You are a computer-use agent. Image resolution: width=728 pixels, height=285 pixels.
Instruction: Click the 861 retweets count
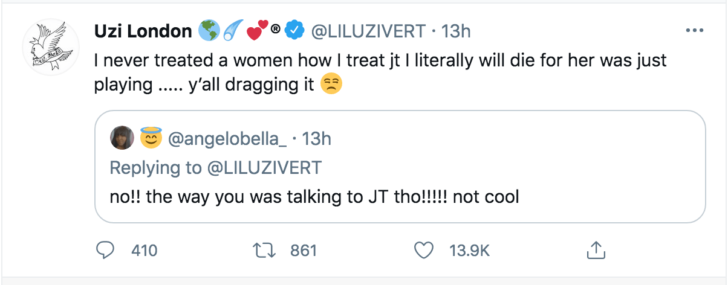click(304, 250)
